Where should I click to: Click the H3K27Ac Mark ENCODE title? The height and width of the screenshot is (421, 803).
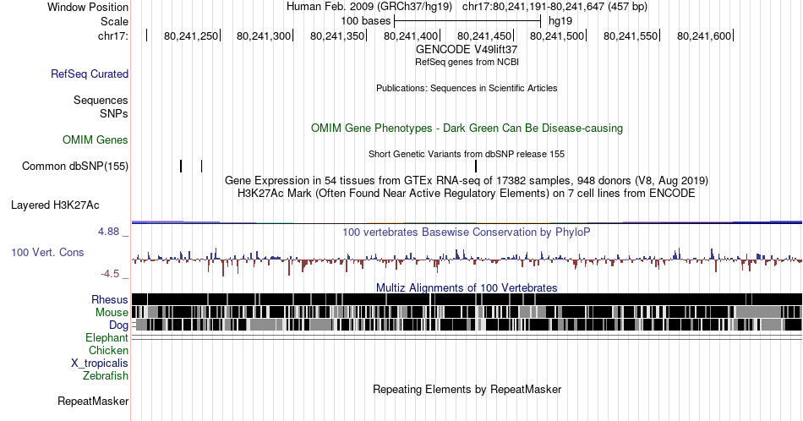pos(467,193)
